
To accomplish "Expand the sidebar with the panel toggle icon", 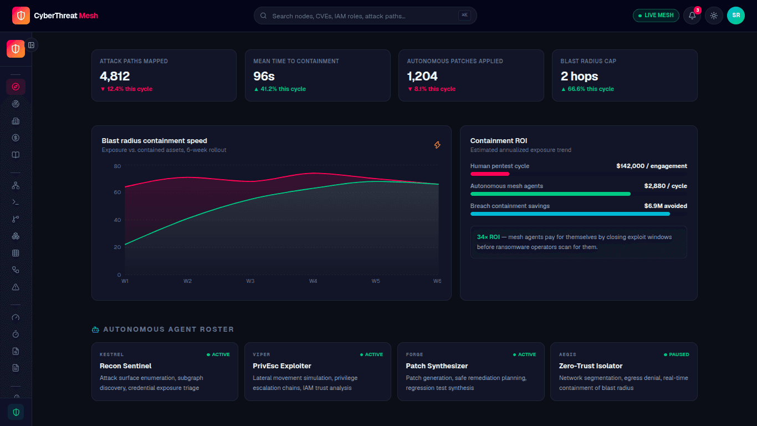I will (x=32, y=45).
